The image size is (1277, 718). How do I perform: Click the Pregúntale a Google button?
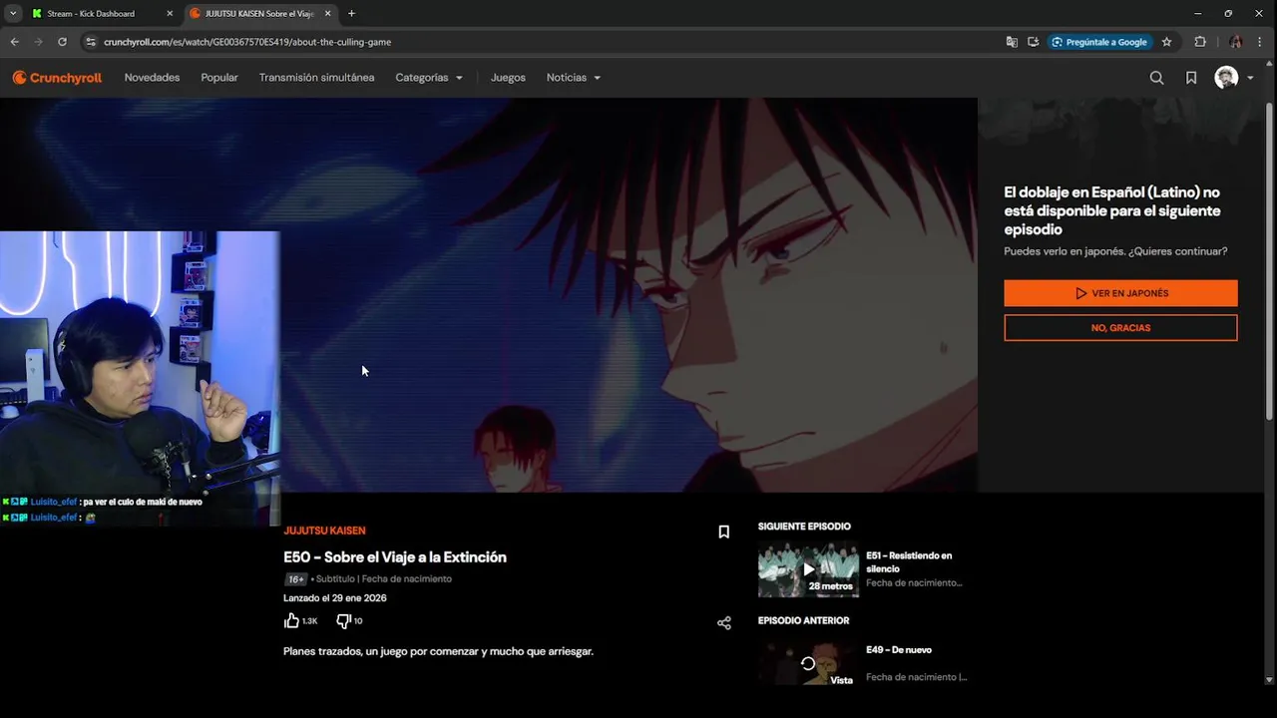pyautogui.click(x=1101, y=42)
